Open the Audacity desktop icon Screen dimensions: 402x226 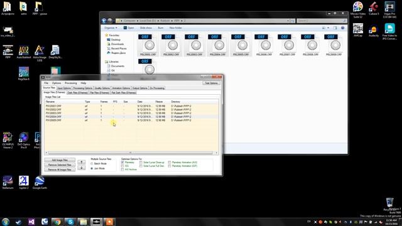coord(374,30)
